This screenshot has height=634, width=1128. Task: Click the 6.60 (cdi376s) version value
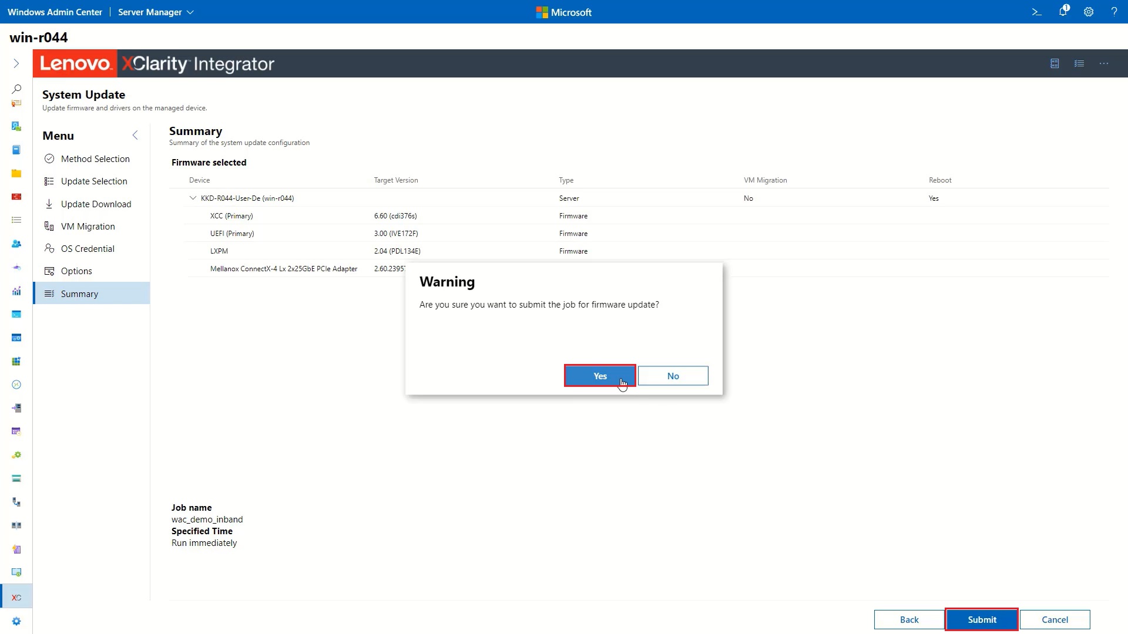tap(395, 215)
